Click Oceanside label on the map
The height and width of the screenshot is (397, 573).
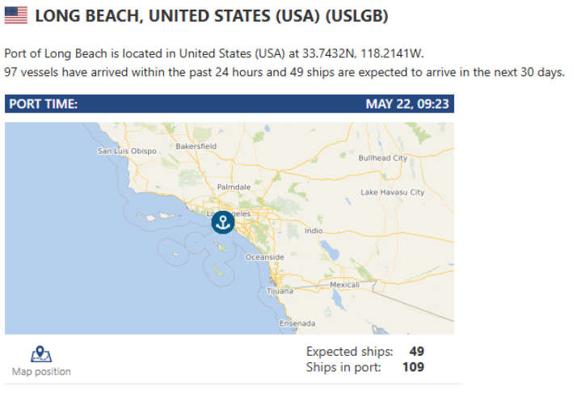[x=264, y=257]
